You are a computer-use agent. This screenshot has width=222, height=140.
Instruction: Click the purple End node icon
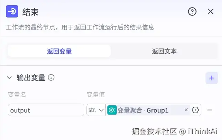(x=12, y=12)
